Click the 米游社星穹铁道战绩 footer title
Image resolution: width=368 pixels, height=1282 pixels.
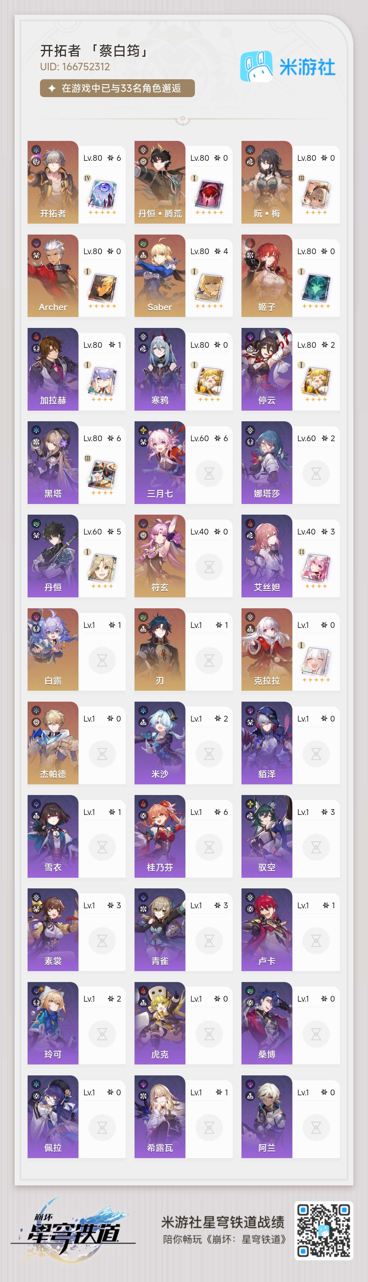click(x=223, y=1222)
